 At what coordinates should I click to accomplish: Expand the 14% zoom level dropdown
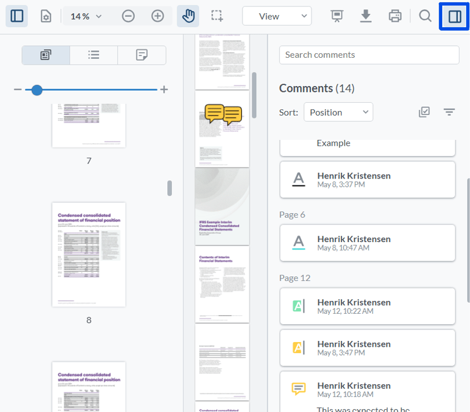(86, 16)
